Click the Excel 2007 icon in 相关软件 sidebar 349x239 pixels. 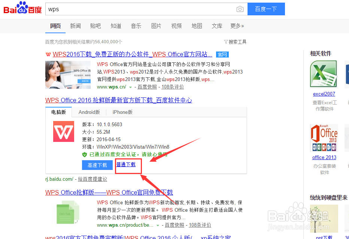[324, 74]
